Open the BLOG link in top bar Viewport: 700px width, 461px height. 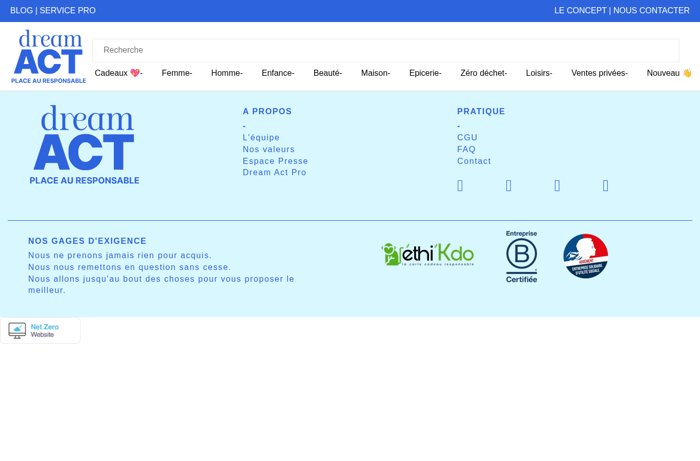pos(22,11)
